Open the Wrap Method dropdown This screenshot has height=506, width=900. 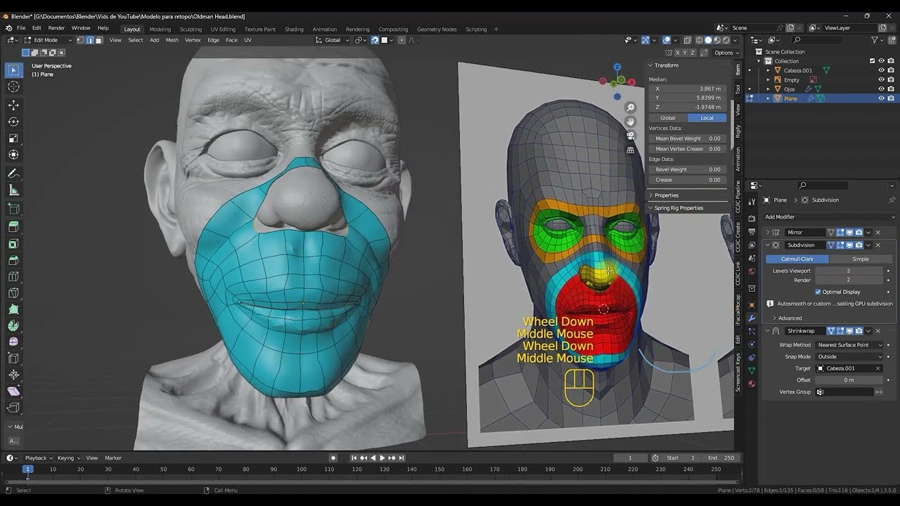coord(849,345)
